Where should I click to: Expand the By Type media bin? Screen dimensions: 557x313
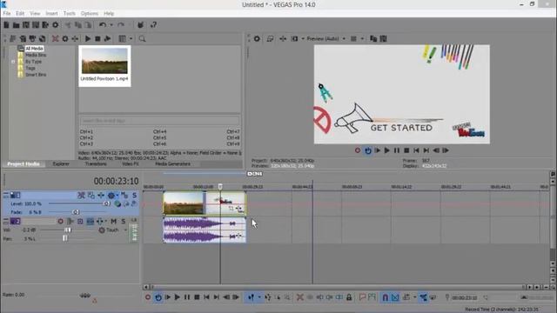coord(14,62)
